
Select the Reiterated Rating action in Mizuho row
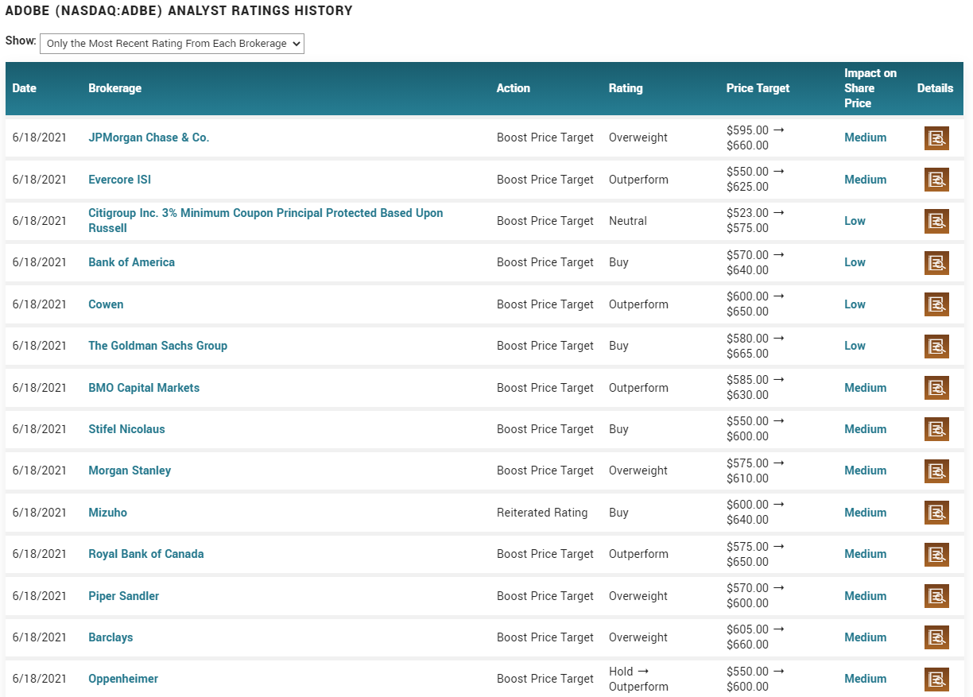[542, 513]
